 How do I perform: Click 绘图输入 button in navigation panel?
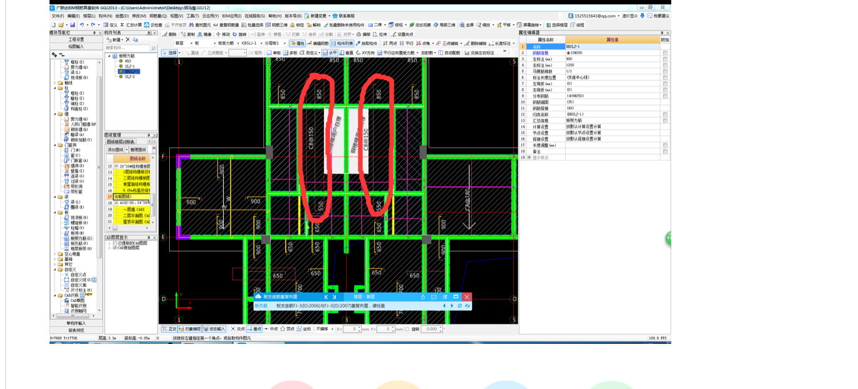(76, 46)
